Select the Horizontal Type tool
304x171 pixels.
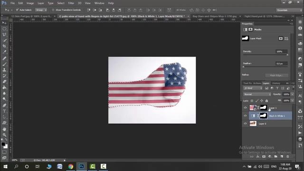(x=4, y=111)
